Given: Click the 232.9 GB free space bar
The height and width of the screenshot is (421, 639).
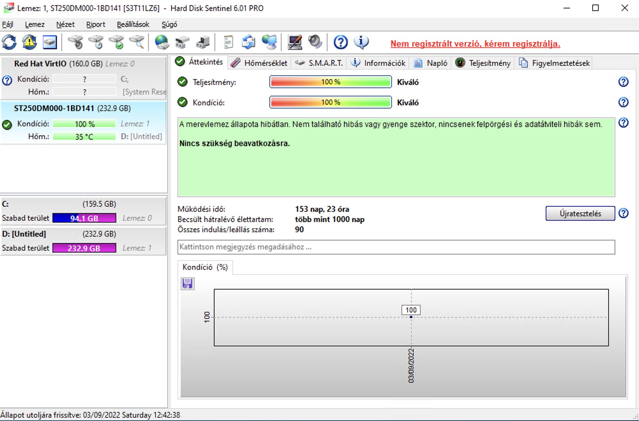Looking at the screenshot, I should click(x=84, y=248).
